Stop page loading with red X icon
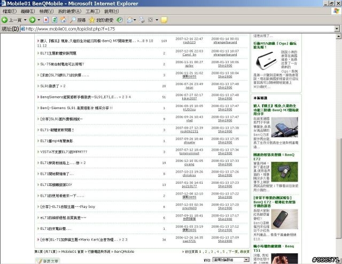Image resolution: width=342 pixels, height=264 pixels. tap(46, 20)
